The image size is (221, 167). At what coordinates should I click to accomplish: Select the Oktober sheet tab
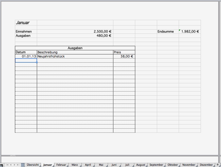(x=173, y=165)
